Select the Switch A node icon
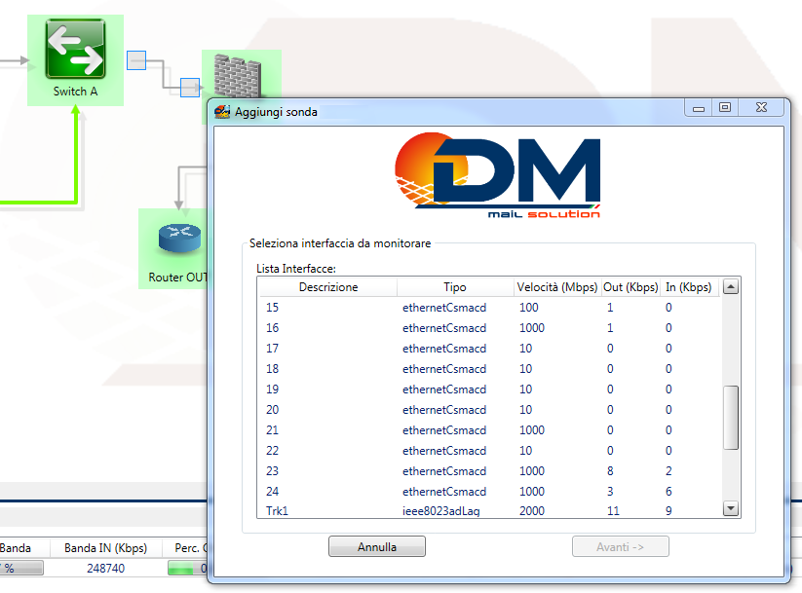 click(x=75, y=50)
